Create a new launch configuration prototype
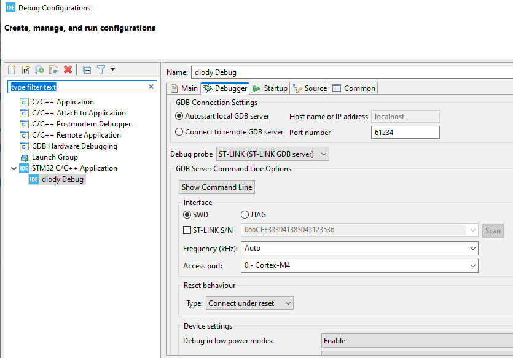 [25, 69]
